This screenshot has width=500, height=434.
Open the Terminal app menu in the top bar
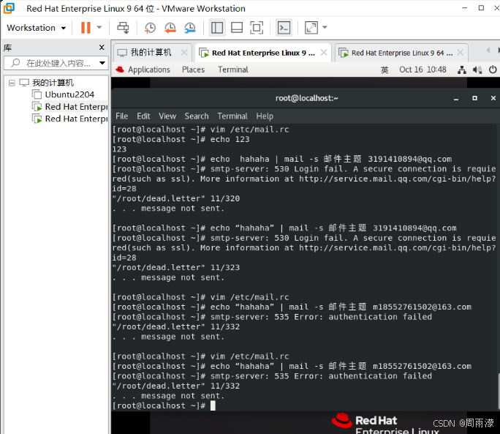pyautogui.click(x=232, y=70)
